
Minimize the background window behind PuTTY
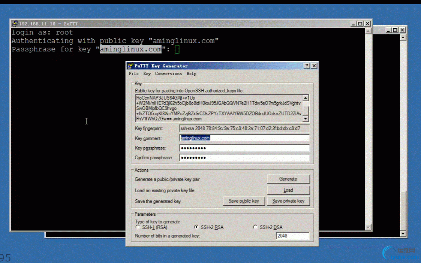click(x=388, y=30)
